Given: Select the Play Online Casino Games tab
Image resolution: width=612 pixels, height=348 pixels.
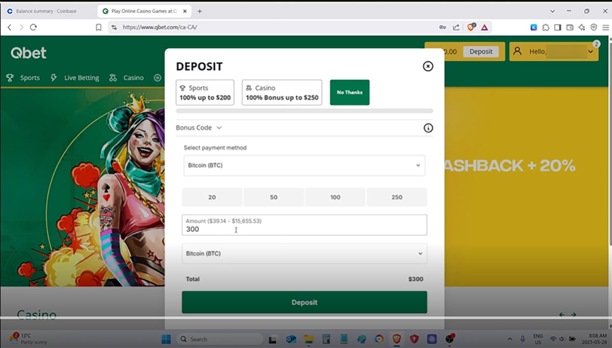Looking at the screenshot, I should (x=144, y=11).
